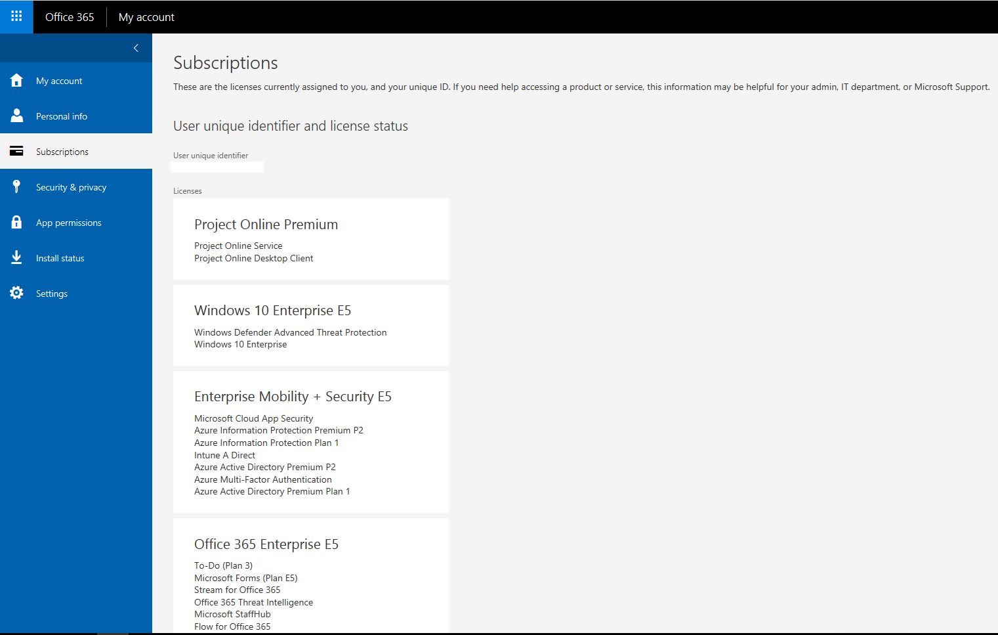Click Project Online Service text

[x=238, y=246]
